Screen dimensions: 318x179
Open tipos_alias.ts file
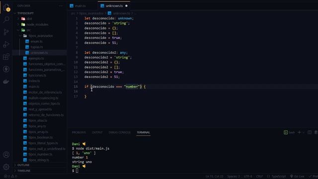pyautogui.click(x=38, y=120)
